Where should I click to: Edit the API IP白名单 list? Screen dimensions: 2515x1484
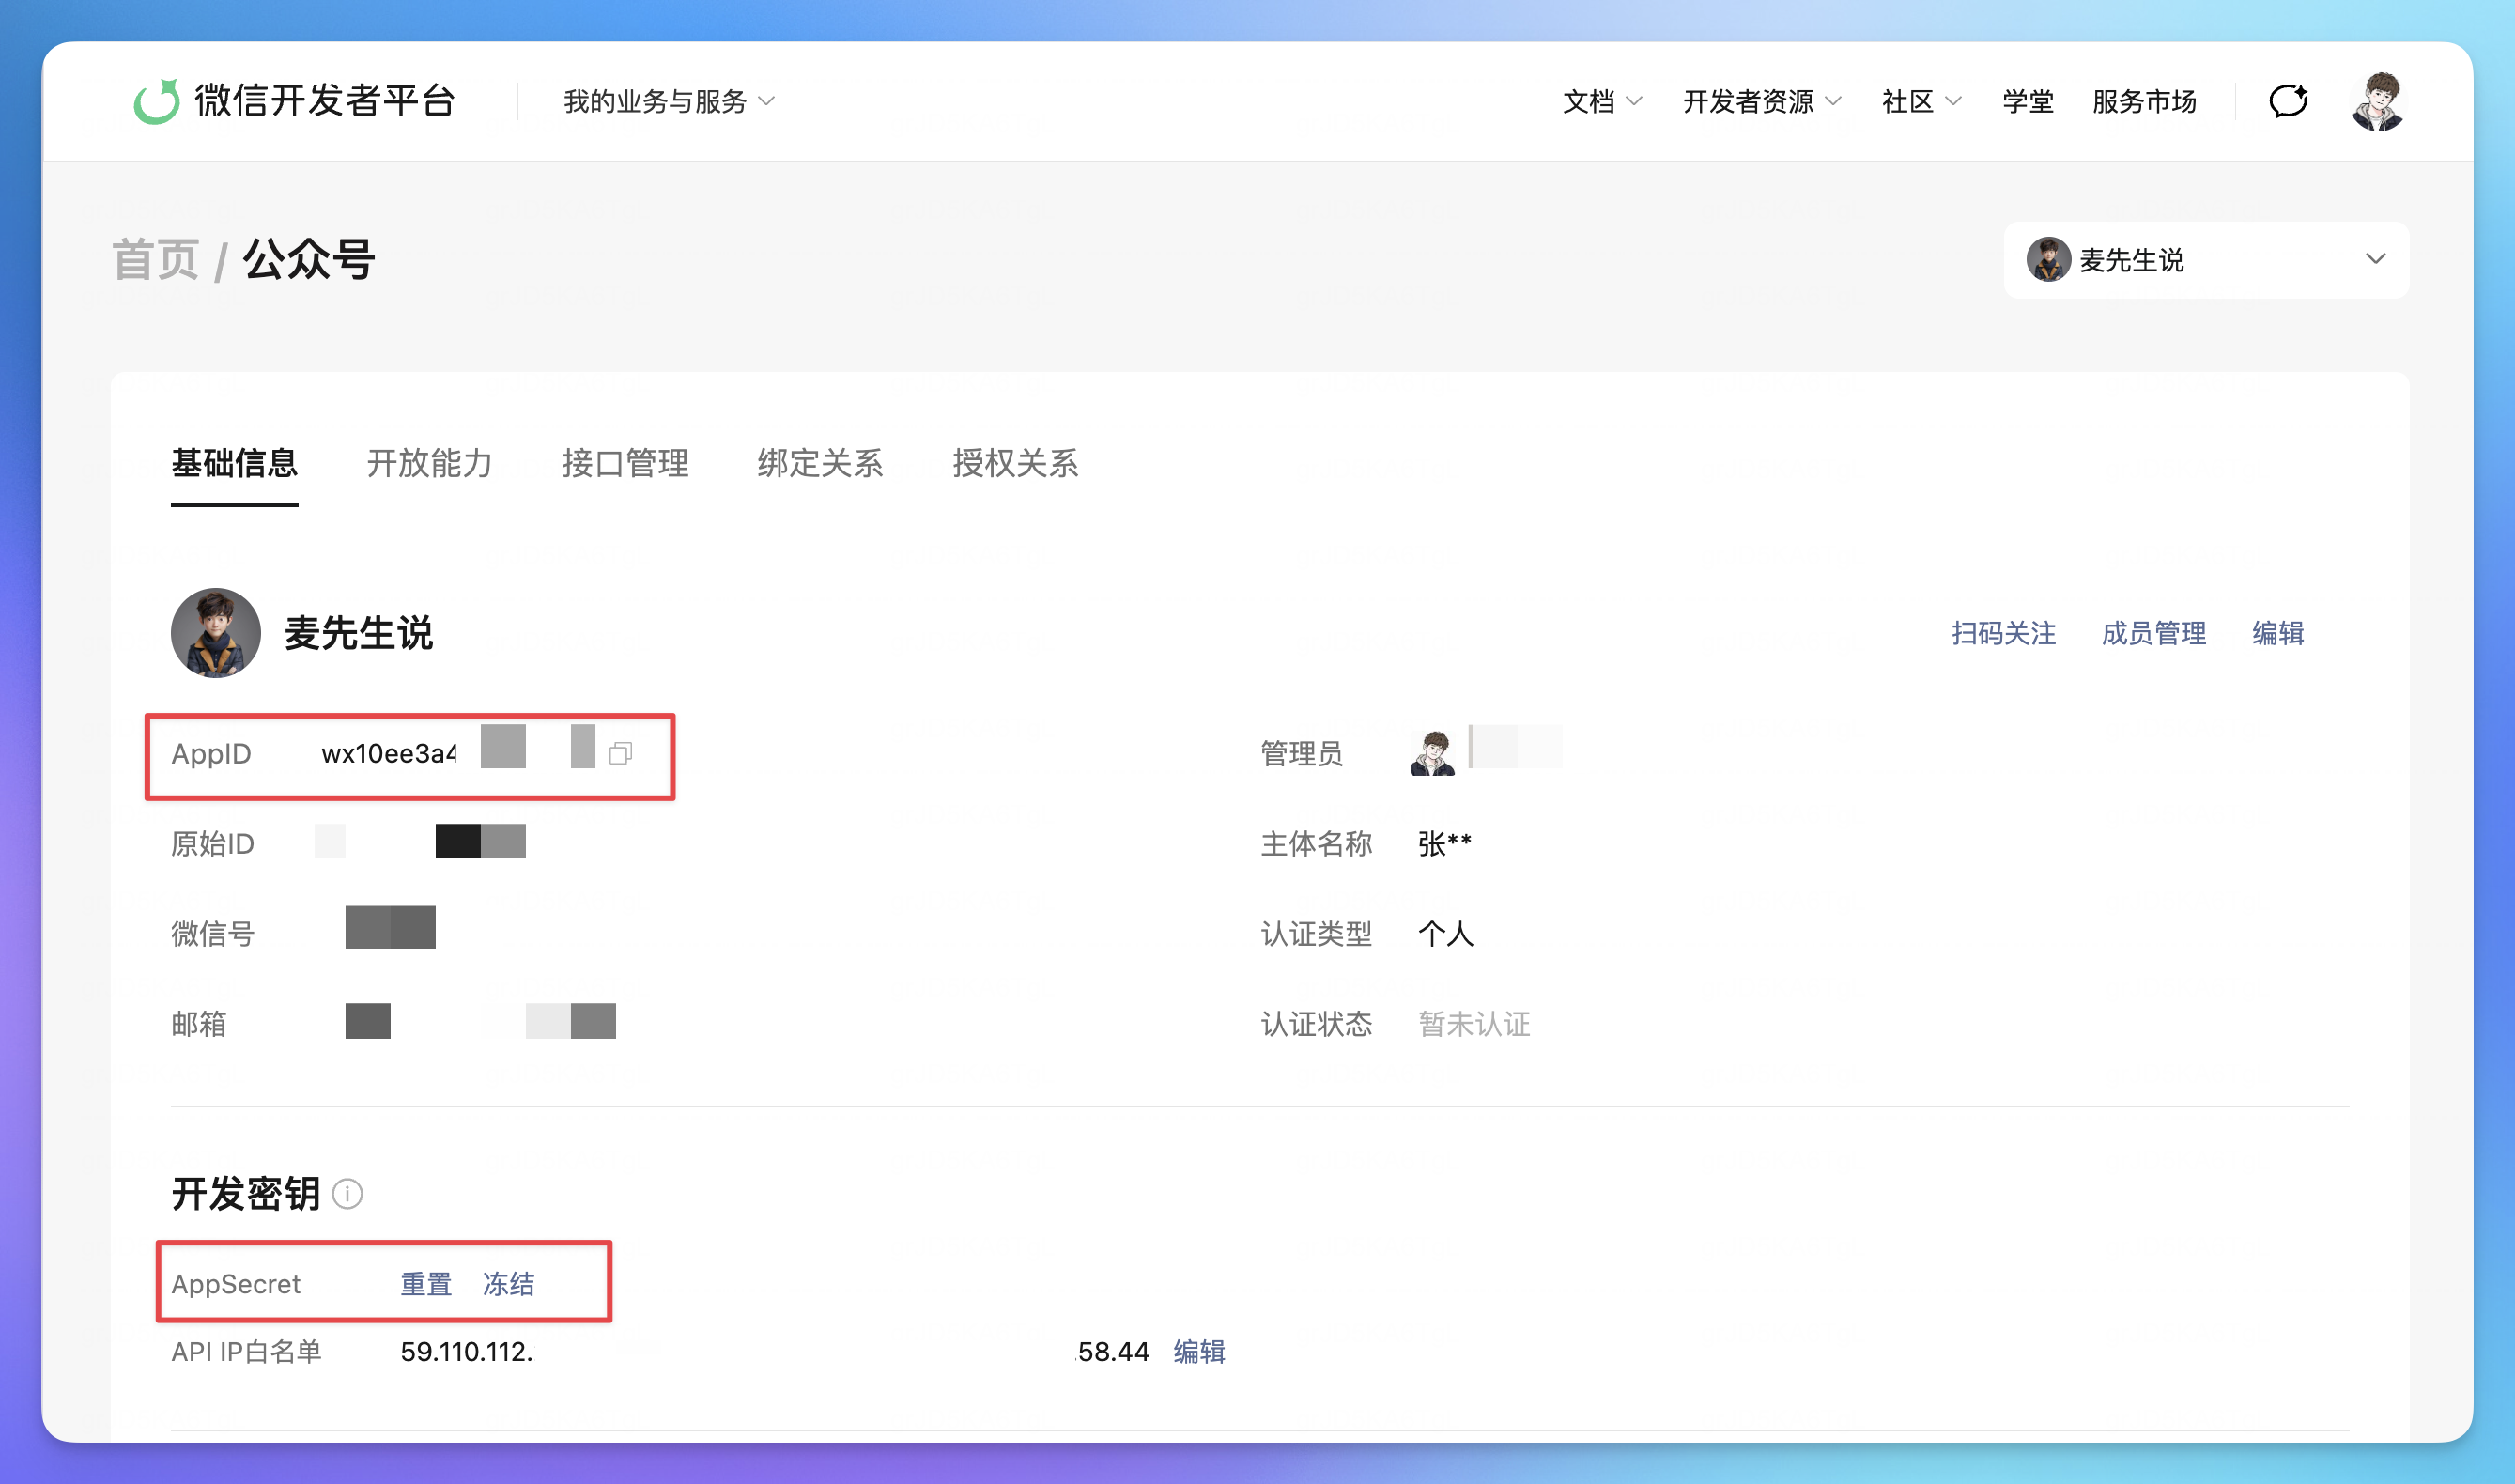[1199, 1352]
